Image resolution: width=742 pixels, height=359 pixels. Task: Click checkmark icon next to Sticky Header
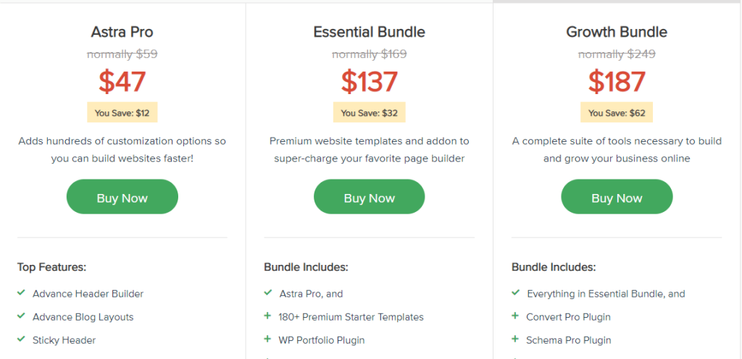pos(21,339)
